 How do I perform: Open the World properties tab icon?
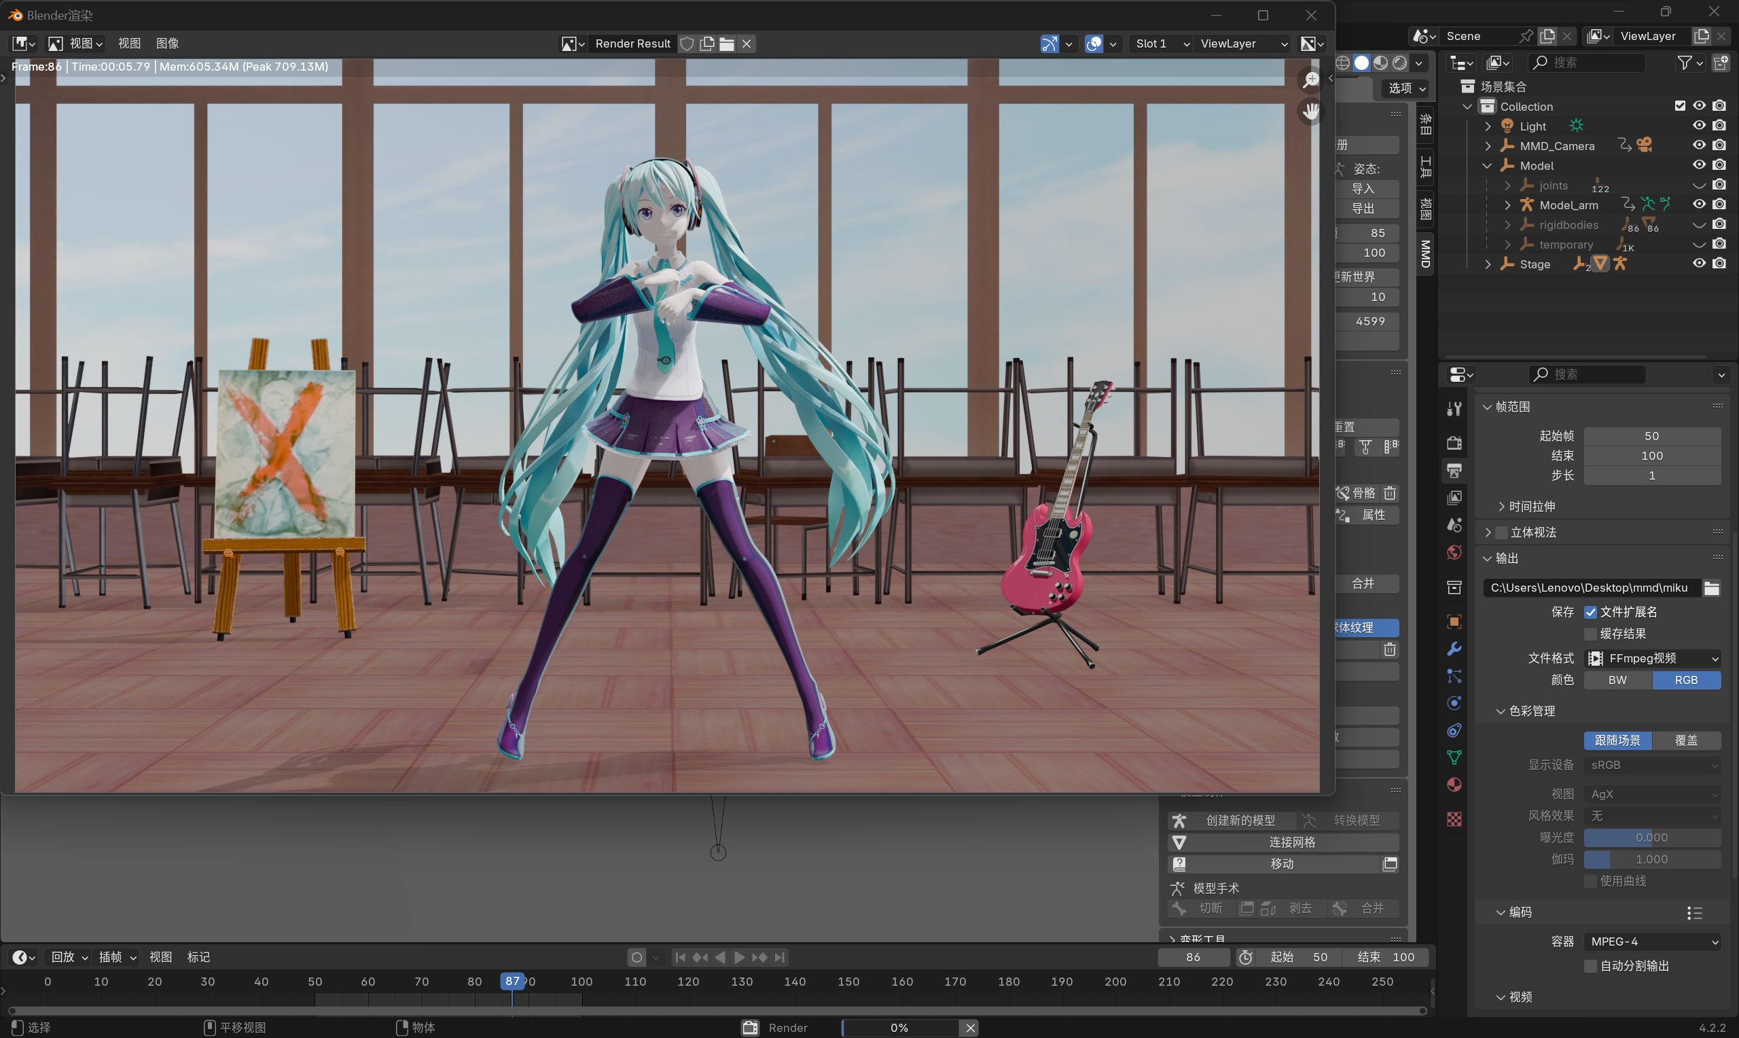point(1454,552)
